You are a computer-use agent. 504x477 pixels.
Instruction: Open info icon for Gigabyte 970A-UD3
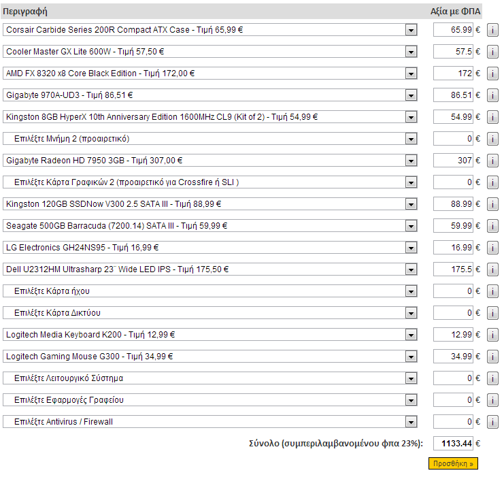click(492, 95)
